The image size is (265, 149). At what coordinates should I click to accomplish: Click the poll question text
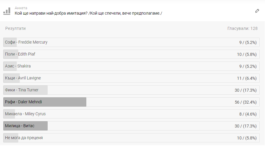tap(88, 13)
